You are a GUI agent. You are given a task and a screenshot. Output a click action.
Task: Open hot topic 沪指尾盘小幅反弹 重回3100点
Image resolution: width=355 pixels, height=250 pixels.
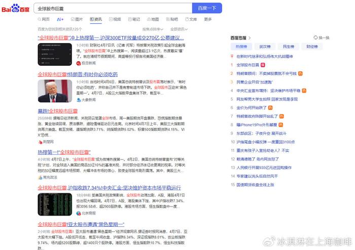point(266,142)
